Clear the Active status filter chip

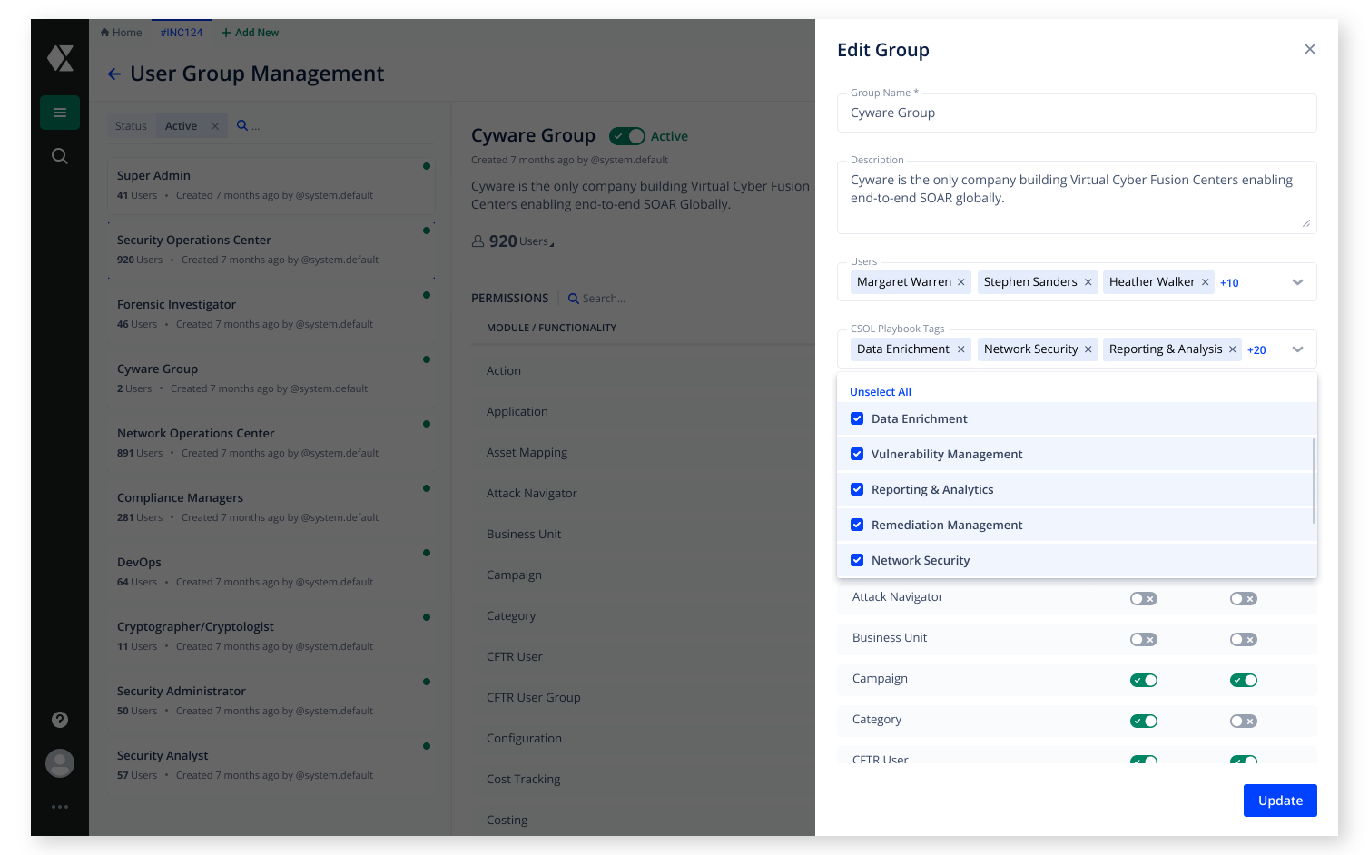(x=215, y=126)
